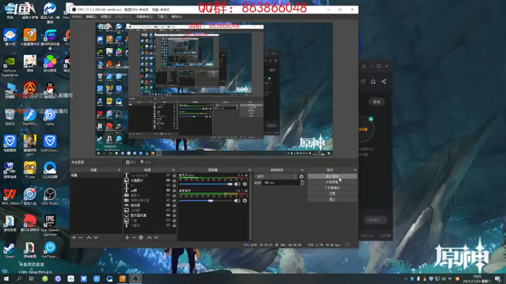Remove the selected scene with minus icon
The width and height of the screenshot is (506, 284).
[81, 237]
